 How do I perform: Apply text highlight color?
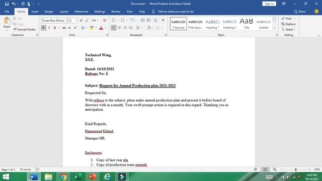click(x=92, y=28)
